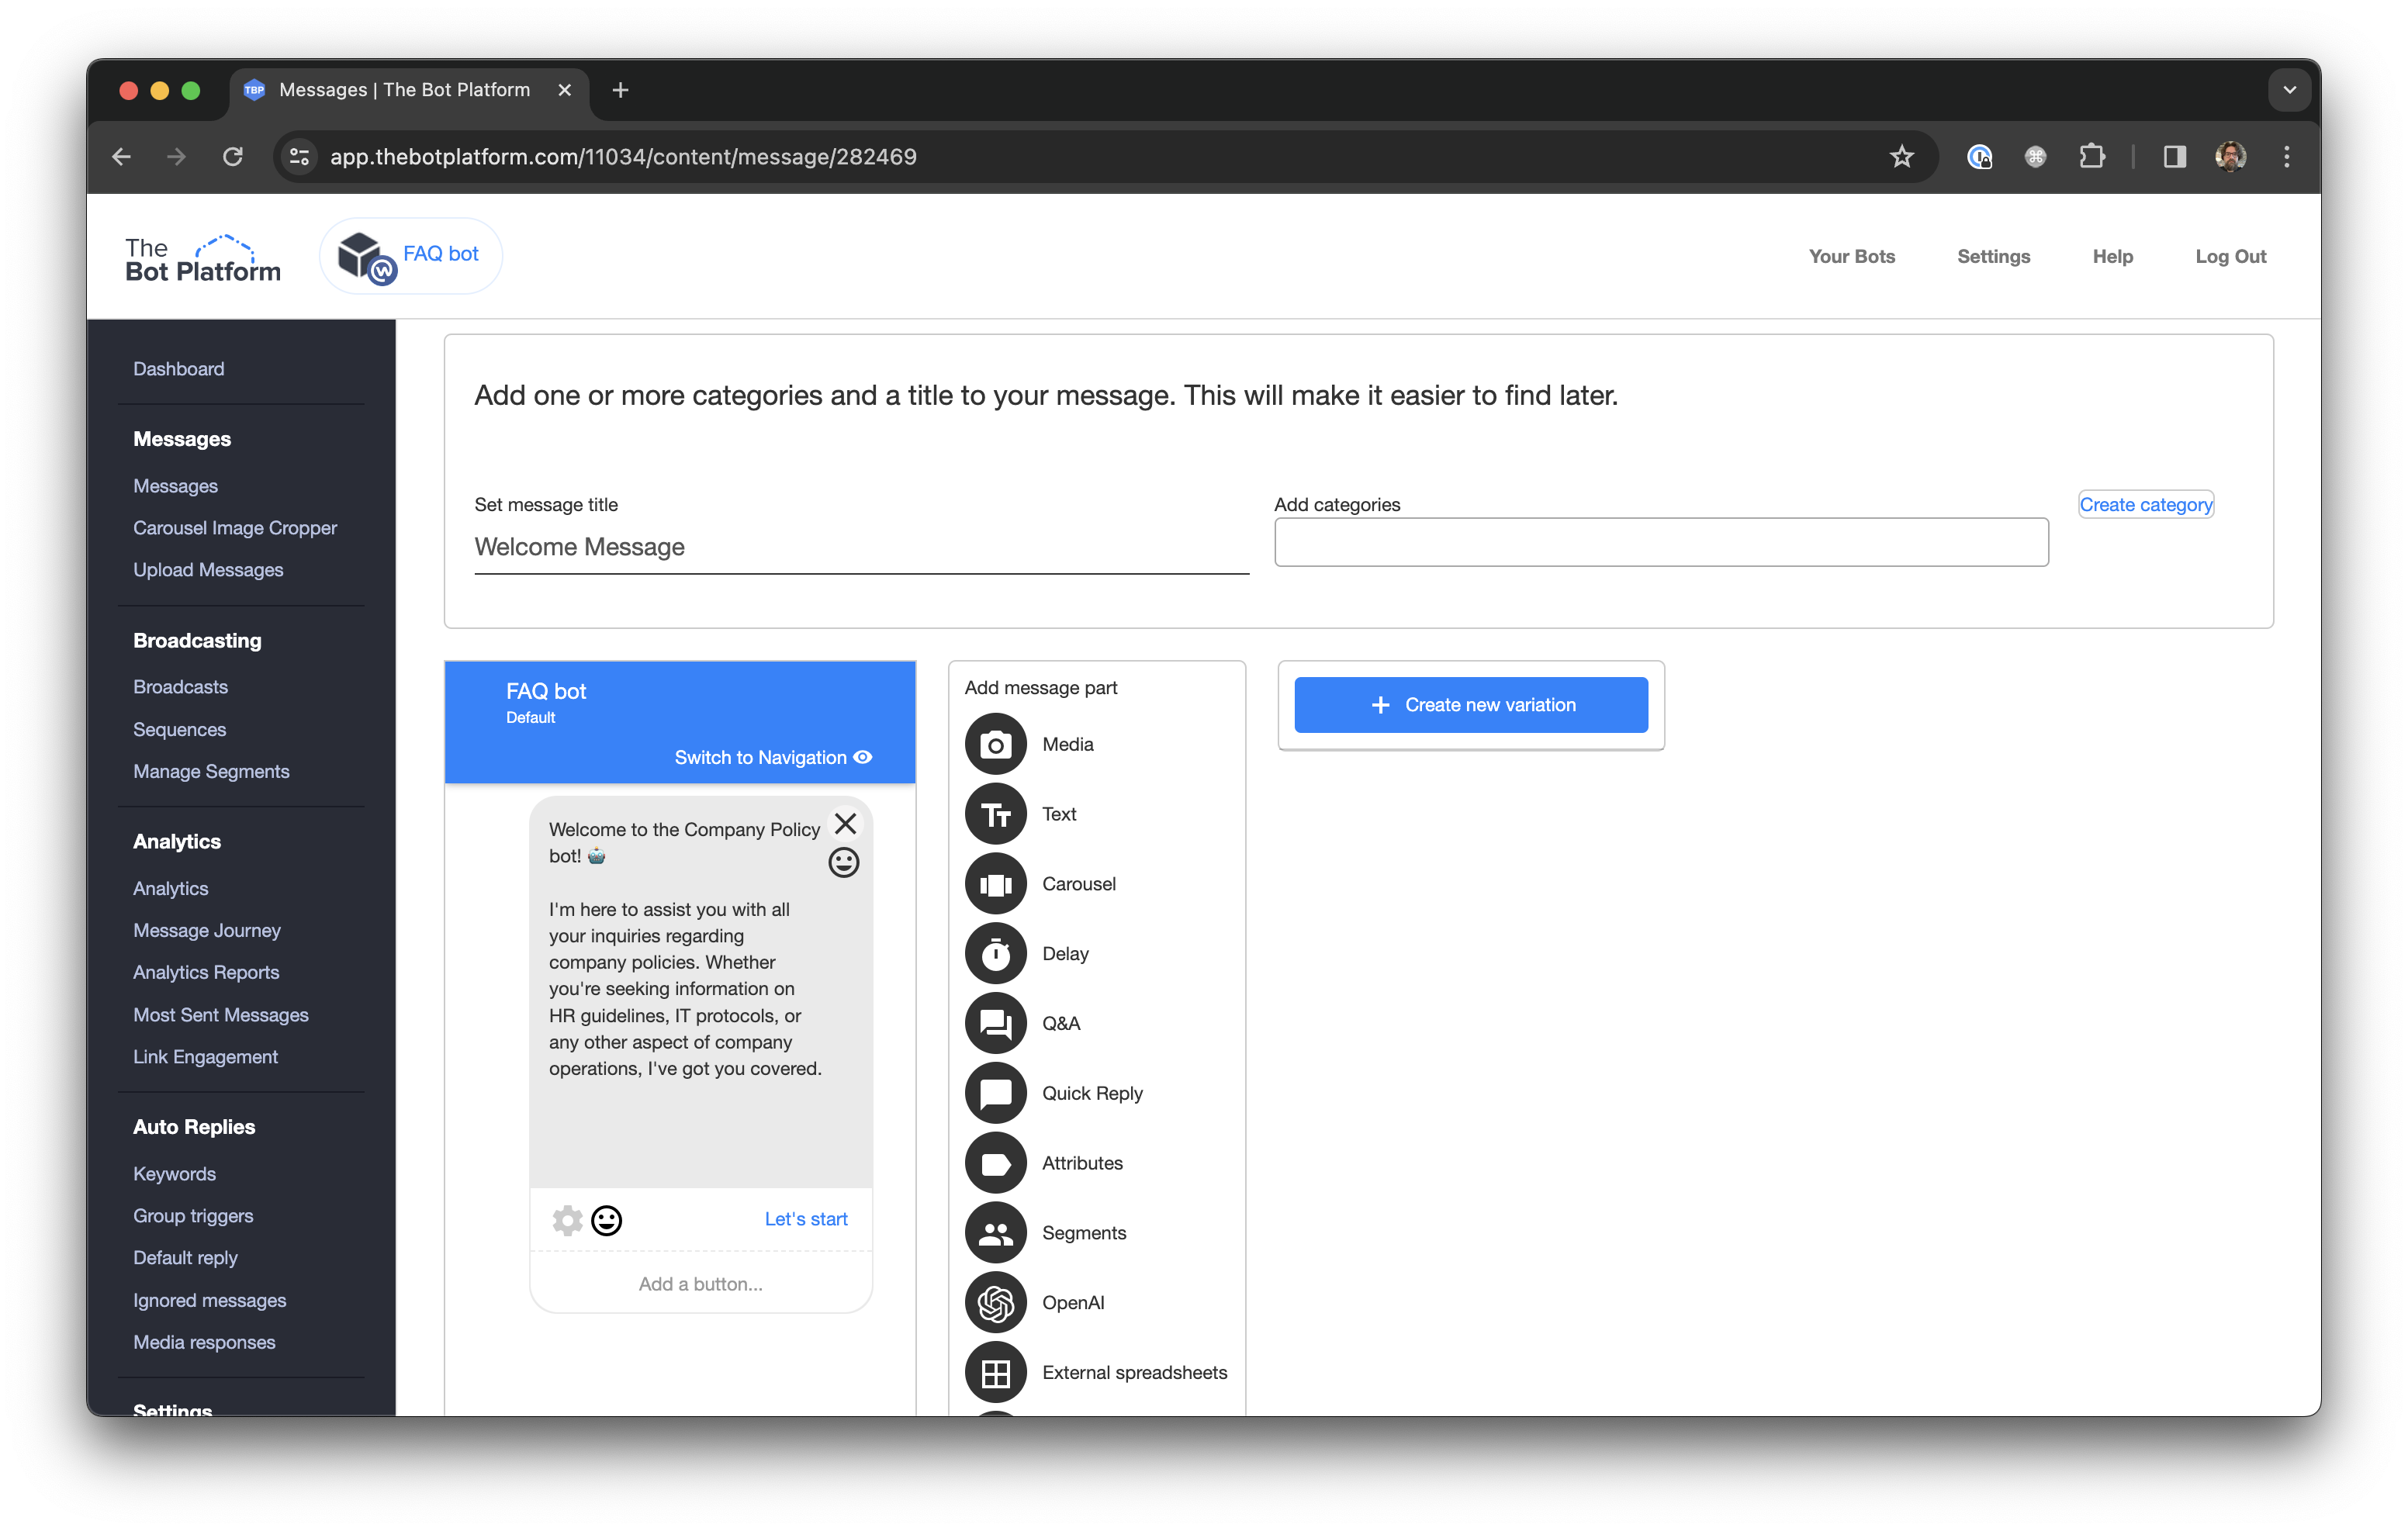View site information icon in address bar
Screen dimensions: 2408x1531
(299, 157)
